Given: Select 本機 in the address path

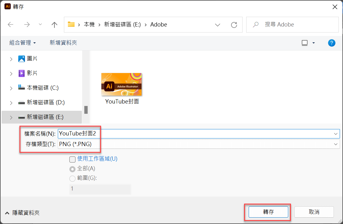Looking at the screenshot, I should click(89, 24).
